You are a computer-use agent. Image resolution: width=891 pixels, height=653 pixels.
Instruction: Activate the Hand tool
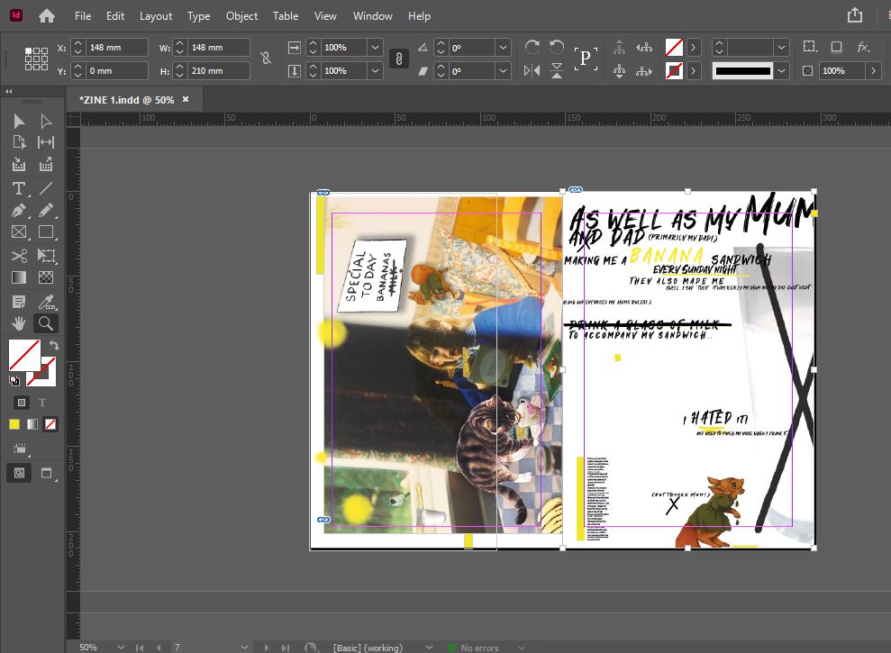click(x=18, y=323)
